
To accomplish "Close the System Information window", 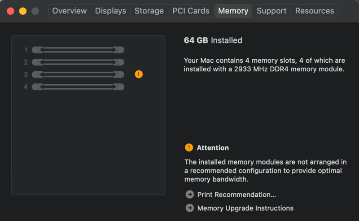I will 11,11.
